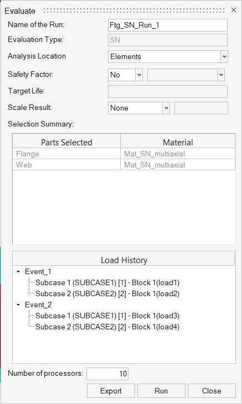Click the Run button
This screenshot has height=404, width=242.
point(161,391)
